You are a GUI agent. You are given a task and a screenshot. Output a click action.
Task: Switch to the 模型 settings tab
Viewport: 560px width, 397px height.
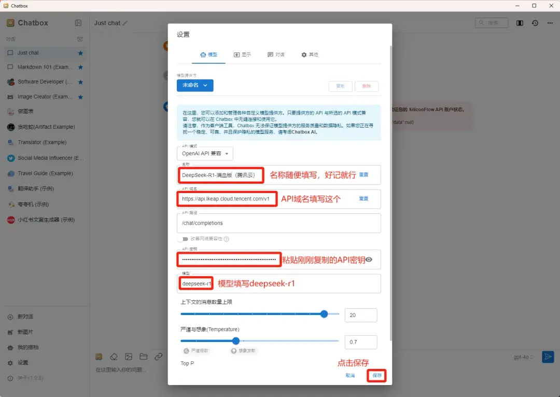pos(208,54)
